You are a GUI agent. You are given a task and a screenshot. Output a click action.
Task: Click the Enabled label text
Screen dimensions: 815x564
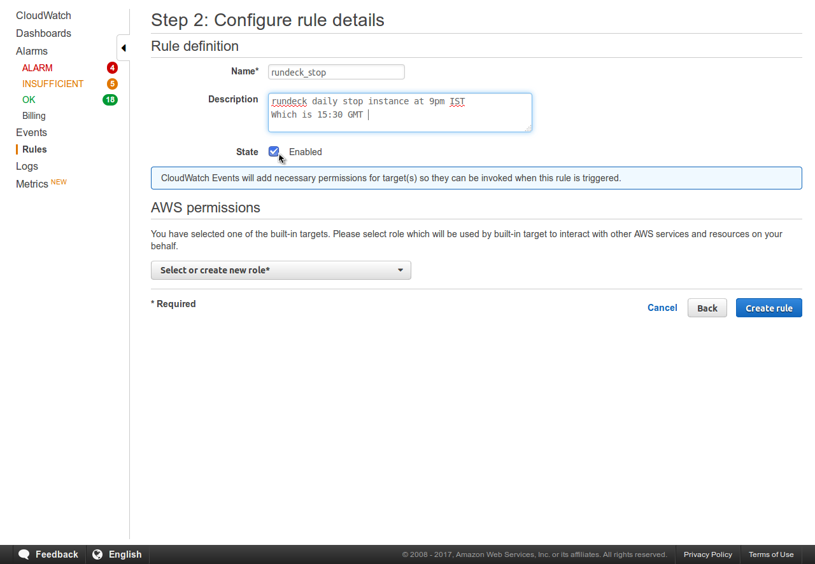306,152
